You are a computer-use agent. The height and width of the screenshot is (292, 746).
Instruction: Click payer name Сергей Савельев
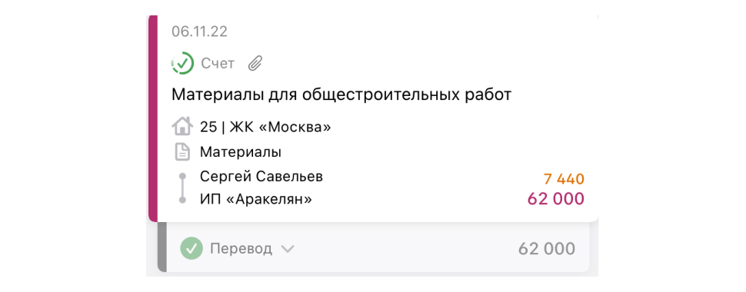261,177
